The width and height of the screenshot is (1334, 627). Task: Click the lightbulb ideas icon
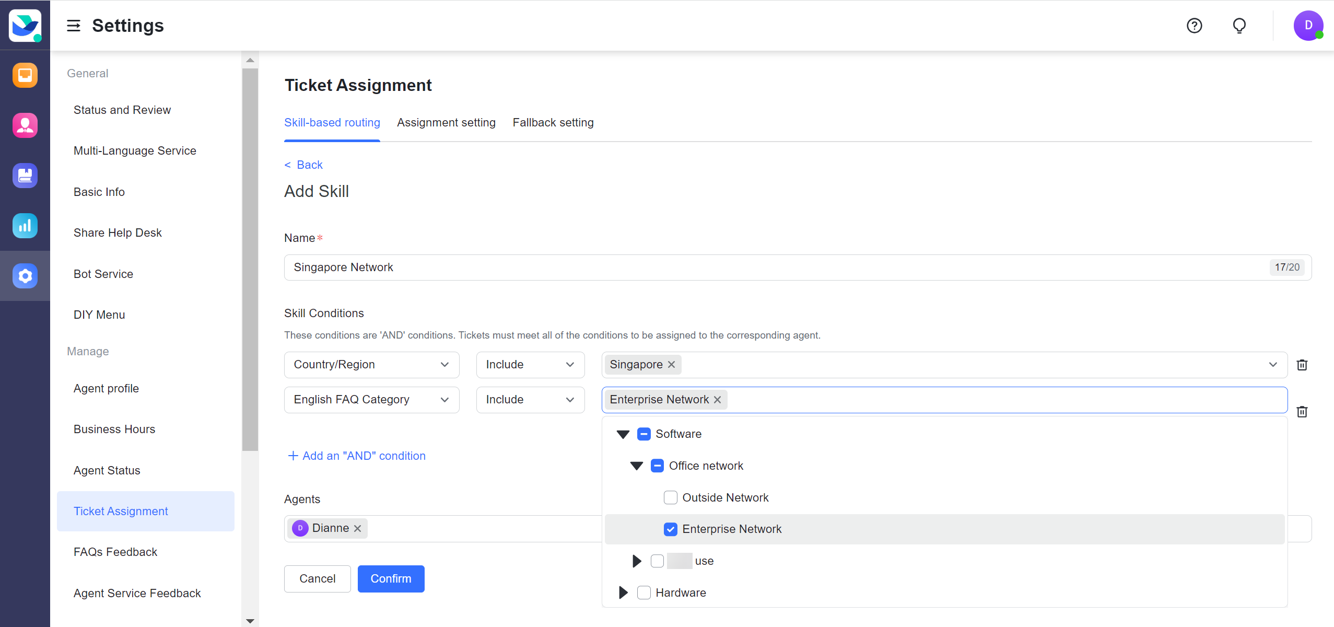pyautogui.click(x=1238, y=25)
